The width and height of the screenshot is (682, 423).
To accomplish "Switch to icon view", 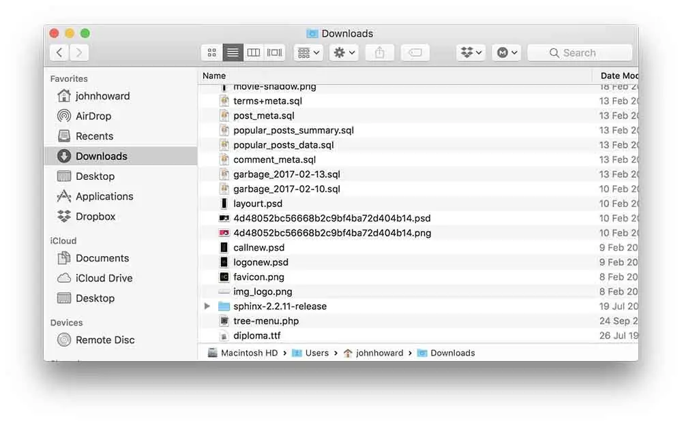I will [x=212, y=52].
